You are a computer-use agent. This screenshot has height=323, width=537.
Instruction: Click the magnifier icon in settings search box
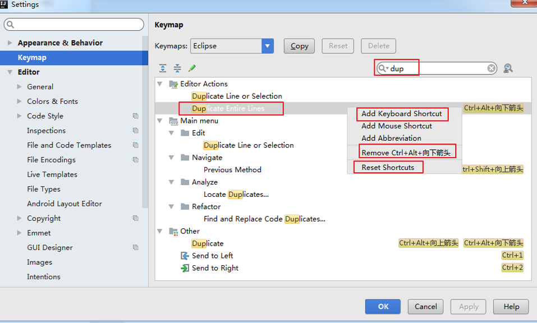click(10, 24)
